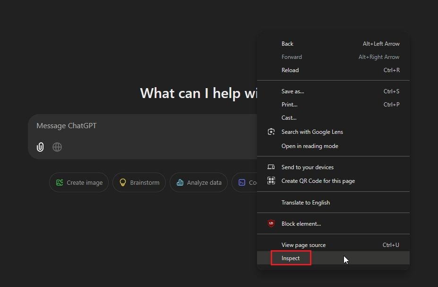Choose View page source

[333, 245]
